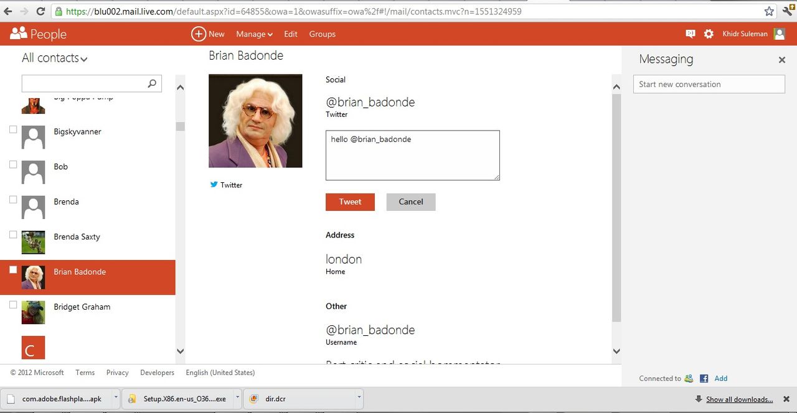
Task: Click Edit in the toolbar
Action: pos(291,34)
